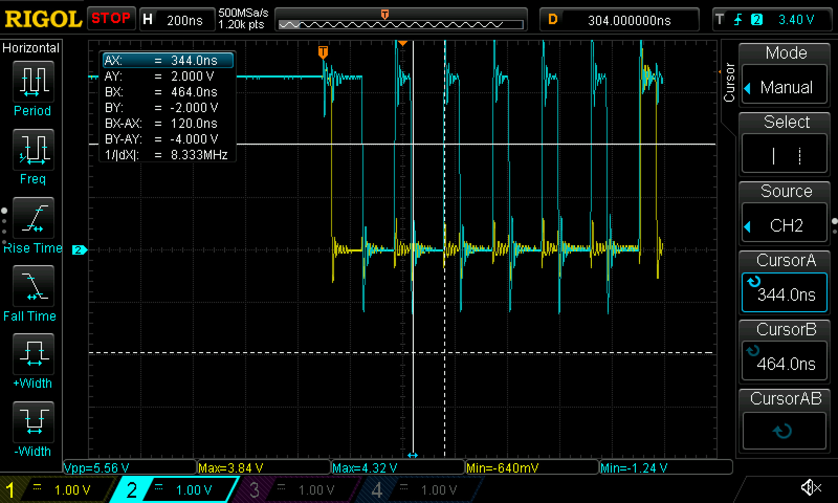838x503 pixels.
Task: Choose the Fall Time measurement icon
Action: [x=32, y=286]
